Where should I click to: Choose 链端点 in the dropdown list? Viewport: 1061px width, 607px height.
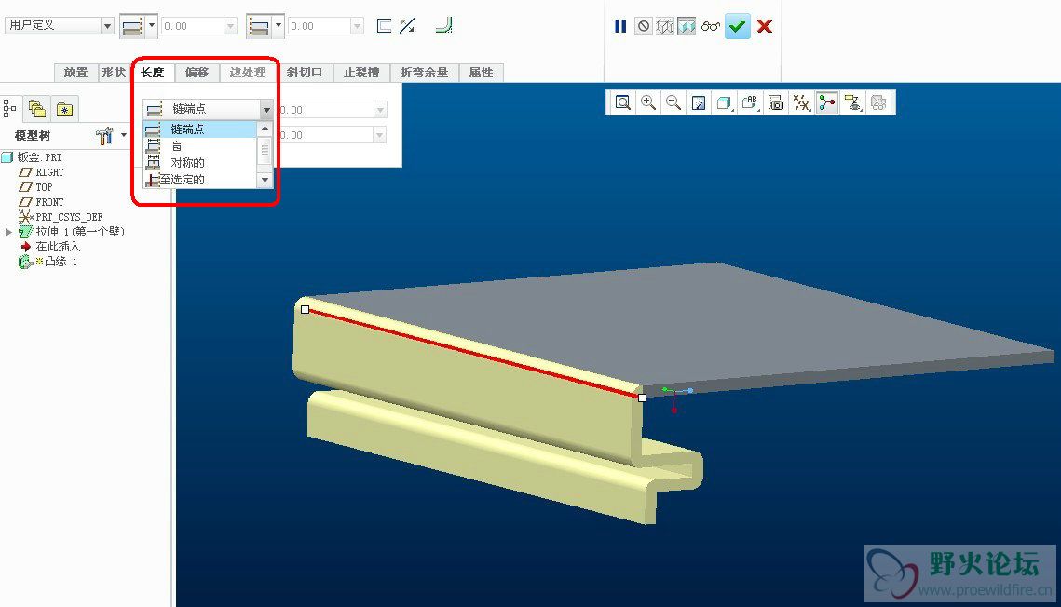(199, 129)
